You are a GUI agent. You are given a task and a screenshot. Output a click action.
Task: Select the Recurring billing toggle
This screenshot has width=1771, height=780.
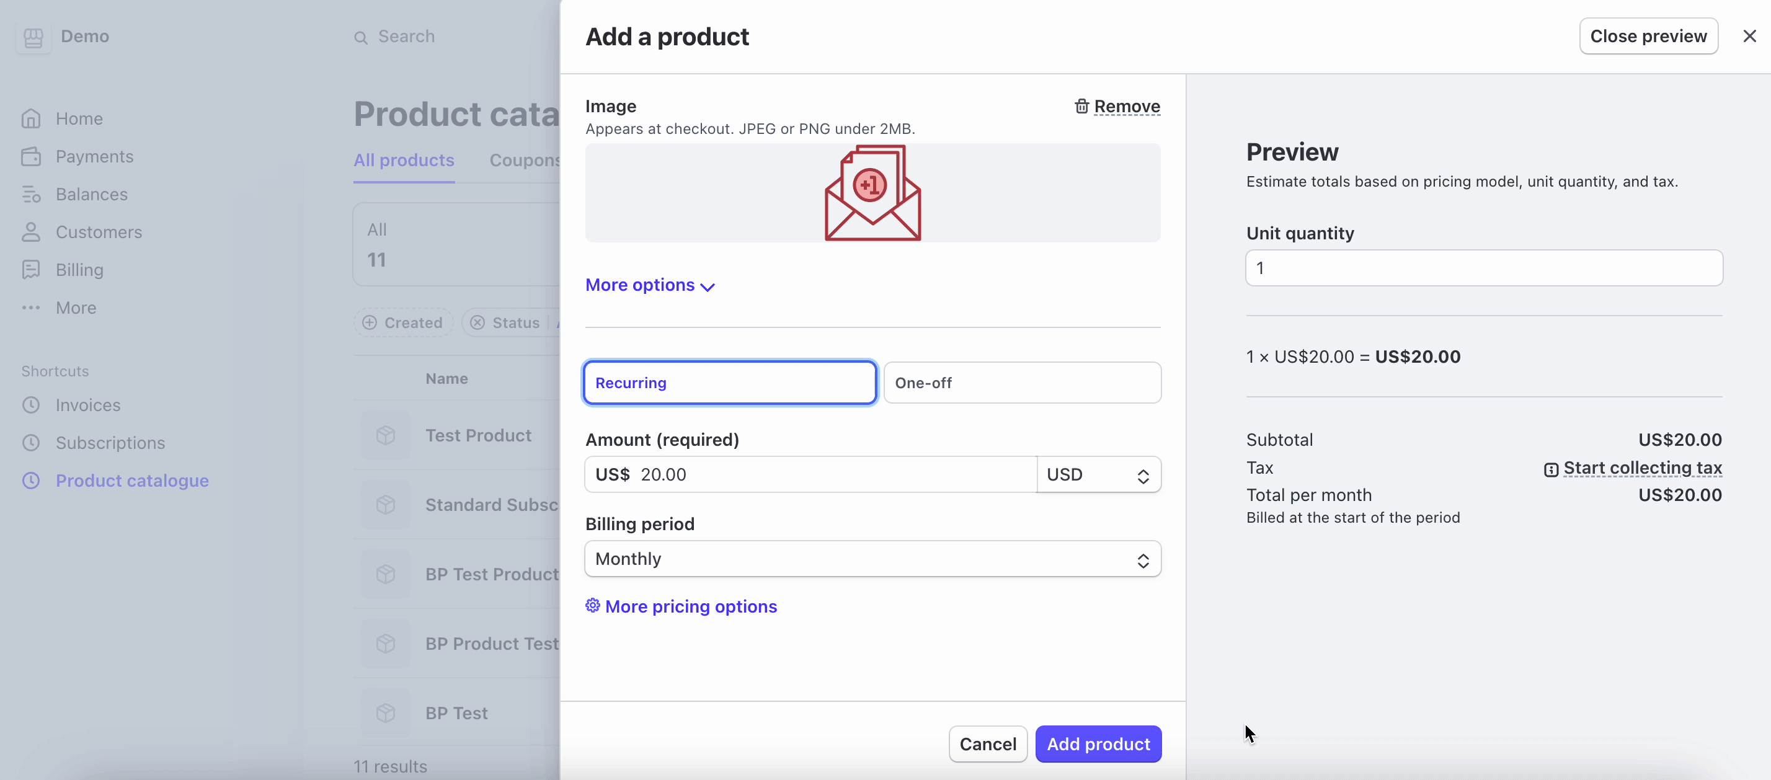coord(729,381)
